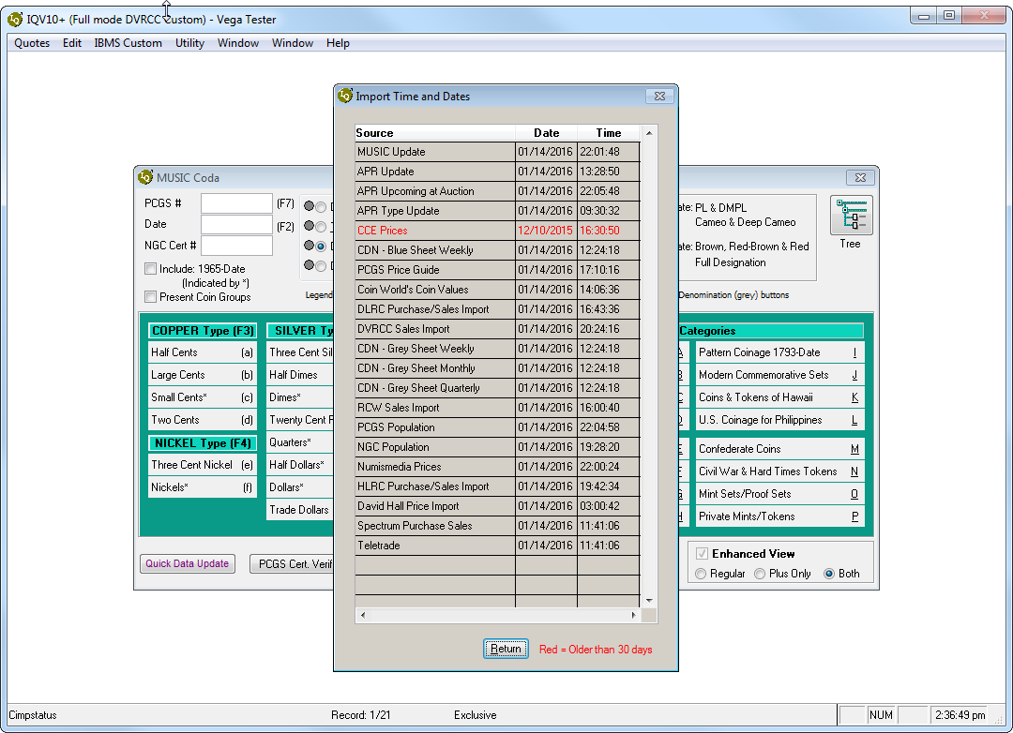The image size is (1013, 733).
Task: Click into the PCGS # input field
Action: click(236, 203)
